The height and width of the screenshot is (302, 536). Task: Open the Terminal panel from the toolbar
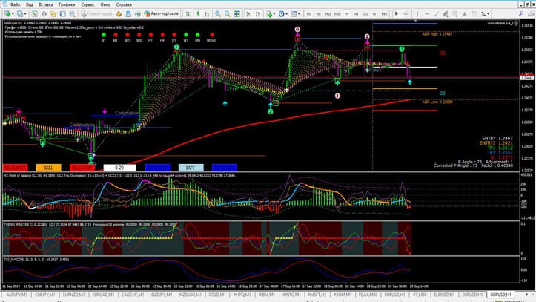point(63,14)
